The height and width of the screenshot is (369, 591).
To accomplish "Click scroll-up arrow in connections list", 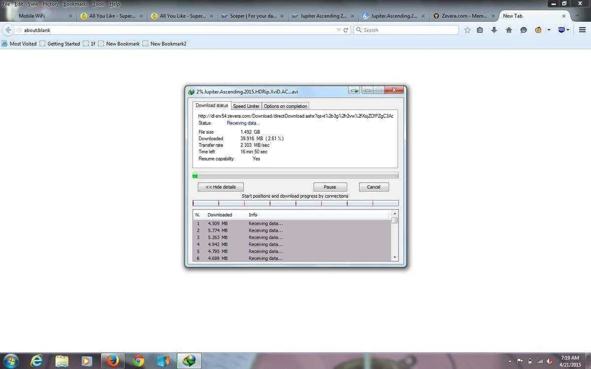I will point(394,214).
